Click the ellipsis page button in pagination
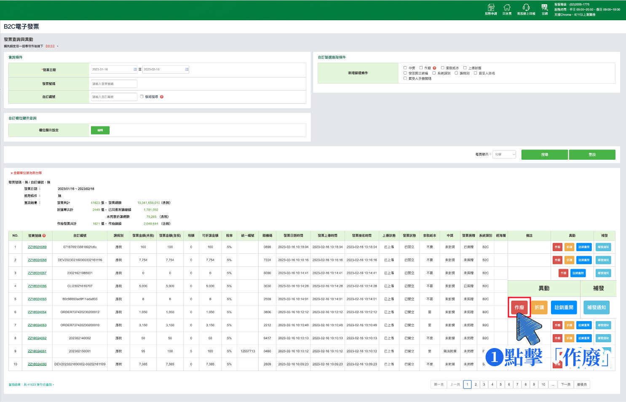The width and height of the screenshot is (626, 402). coord(553,384)
